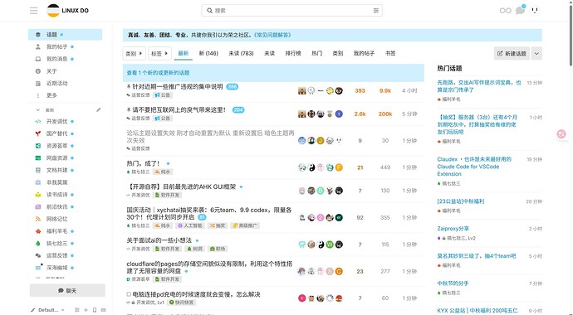Click the 公告 tag under 针对近期 topic

coord(162,94)
